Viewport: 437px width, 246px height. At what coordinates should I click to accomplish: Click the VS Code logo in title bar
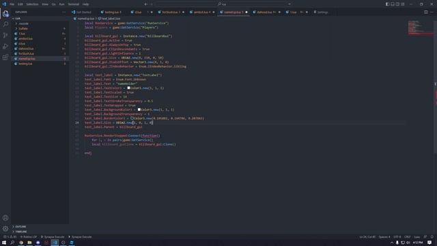(x=4, y=4)
